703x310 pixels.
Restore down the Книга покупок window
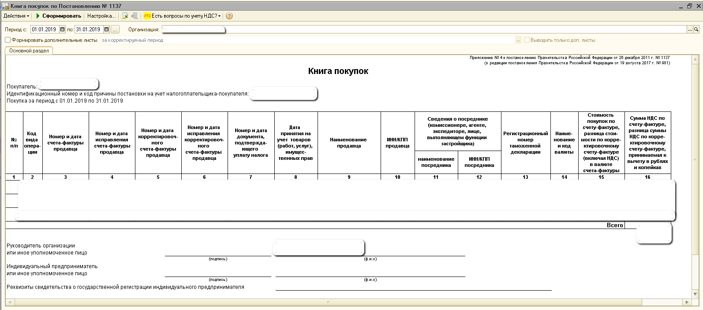click(689, 6)
